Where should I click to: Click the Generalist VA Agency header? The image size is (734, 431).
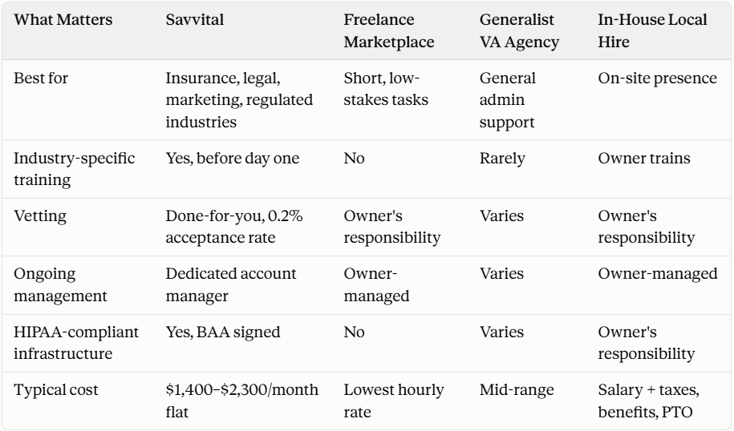point(519,31)
